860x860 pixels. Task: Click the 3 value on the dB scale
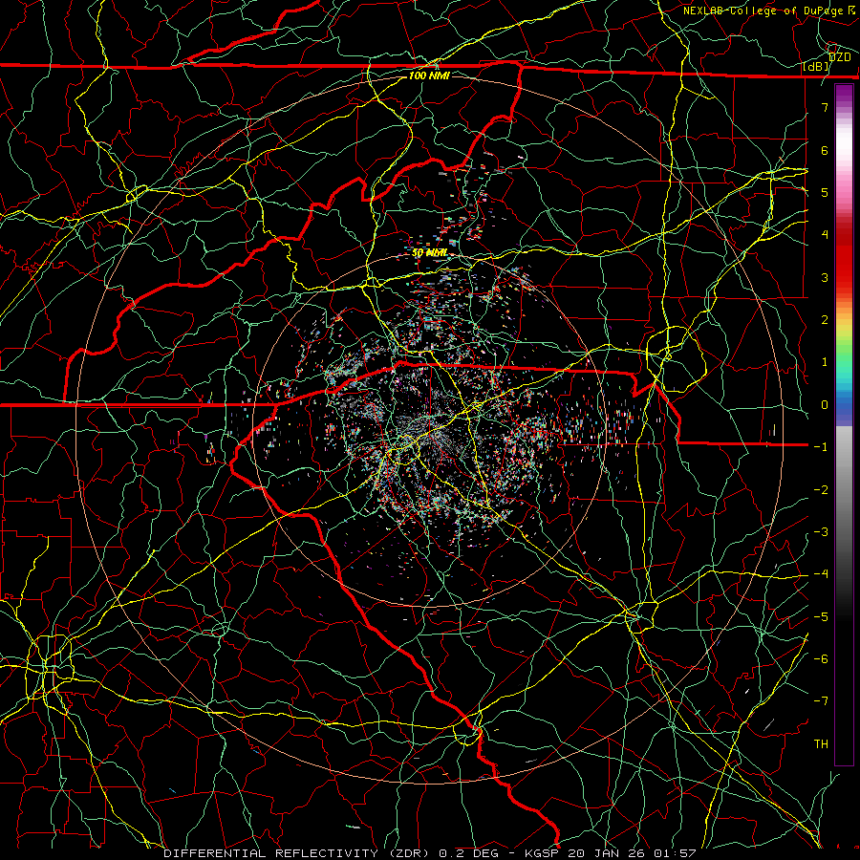tap(825, 277)
